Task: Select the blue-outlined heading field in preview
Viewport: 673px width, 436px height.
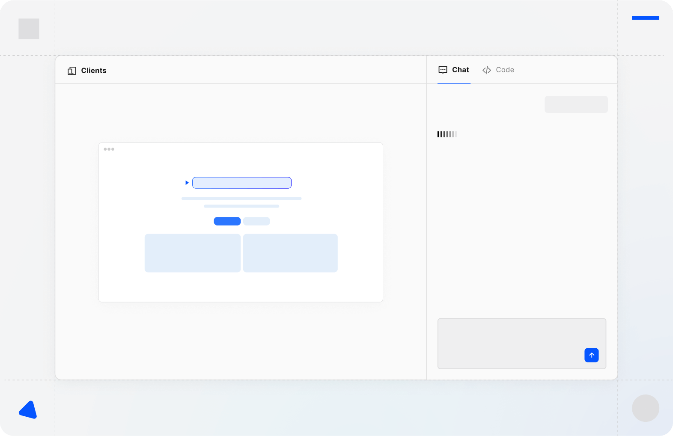Action: tap(242, 183)
